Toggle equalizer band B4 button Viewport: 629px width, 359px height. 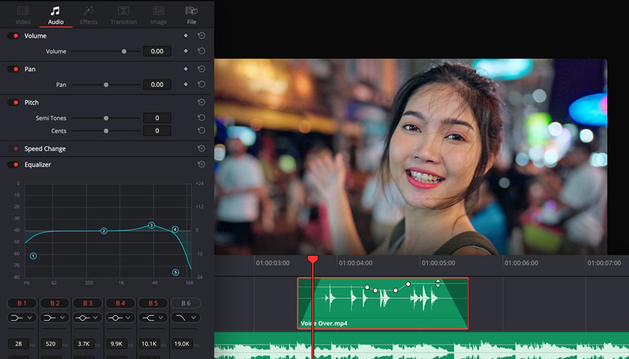[x=120, y=303]
